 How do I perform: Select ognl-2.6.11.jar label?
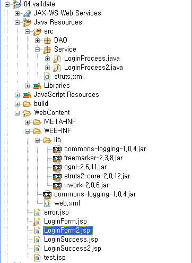click(85, 167)
